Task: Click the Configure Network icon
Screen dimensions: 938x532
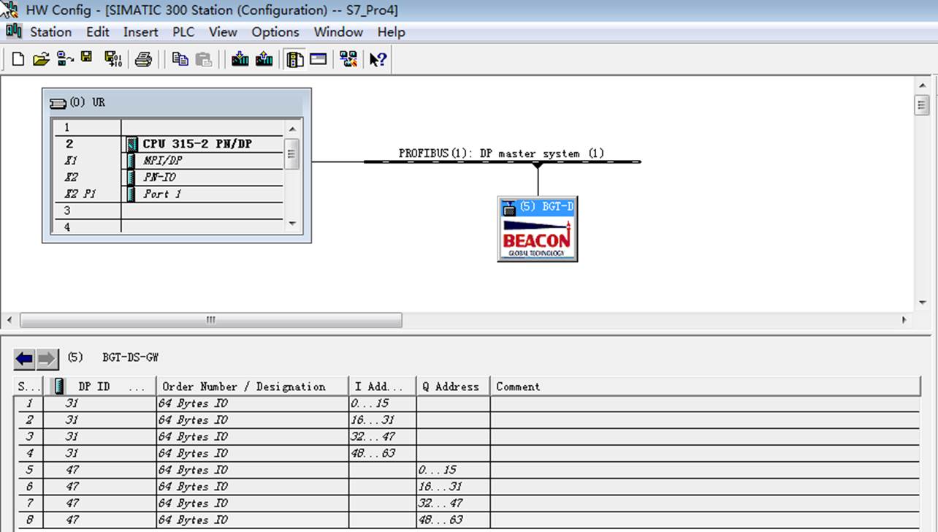Action: [x=348, y=60]
